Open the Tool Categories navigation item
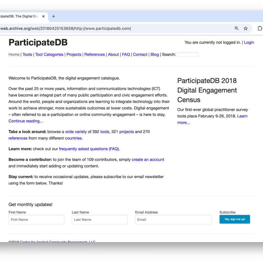The width and height of the screenshot is (263, 263). pos(49,54)
